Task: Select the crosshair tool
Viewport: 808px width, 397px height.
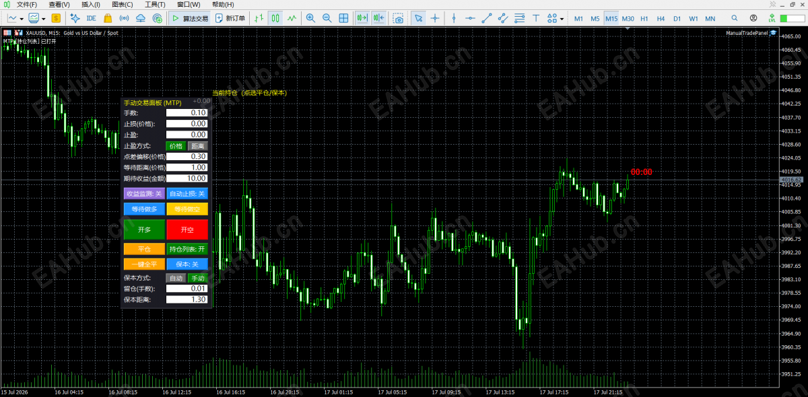Action: (x=435, y=18)
